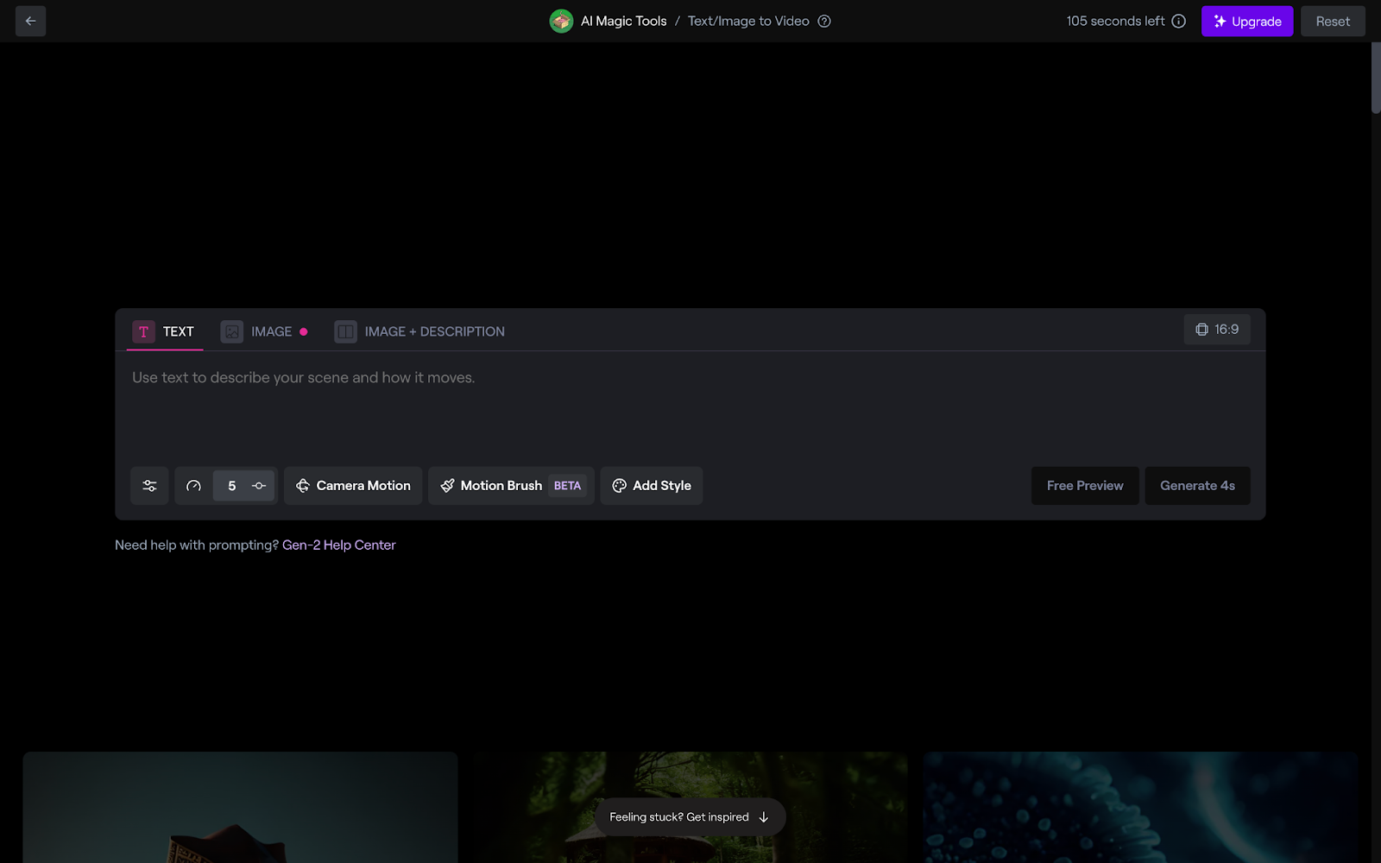Open Camera Motion settings

pos(353,486)
